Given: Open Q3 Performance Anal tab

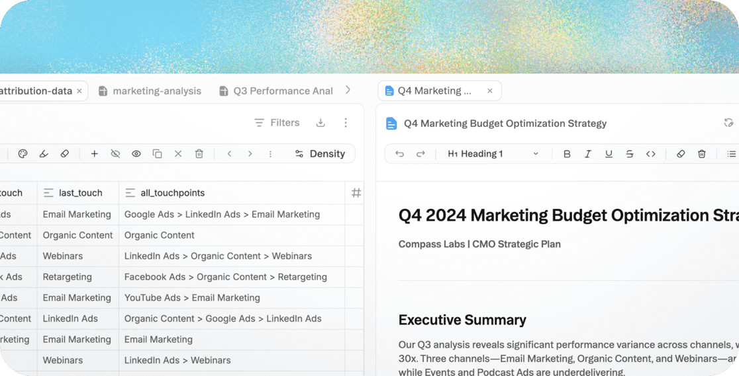Looking at the screenshot, I should [276, 91].
